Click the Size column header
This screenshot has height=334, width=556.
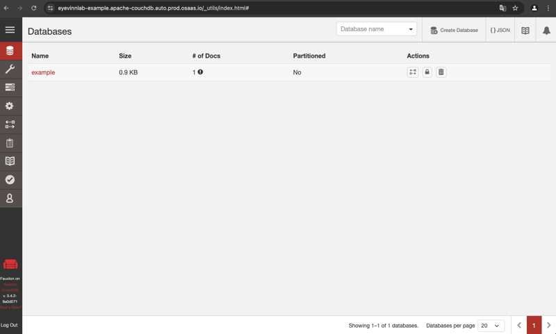[x=125, y=56]
